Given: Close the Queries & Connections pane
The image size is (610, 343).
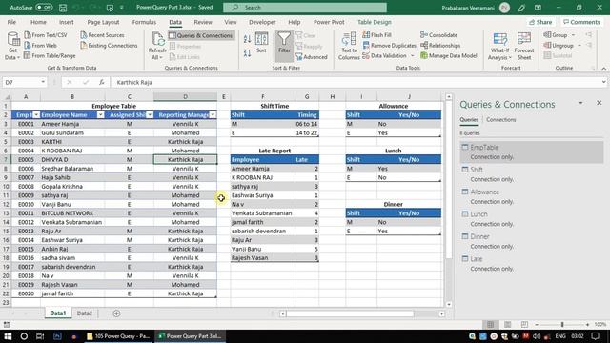Looking at the screenshot, I should (600, 103).
